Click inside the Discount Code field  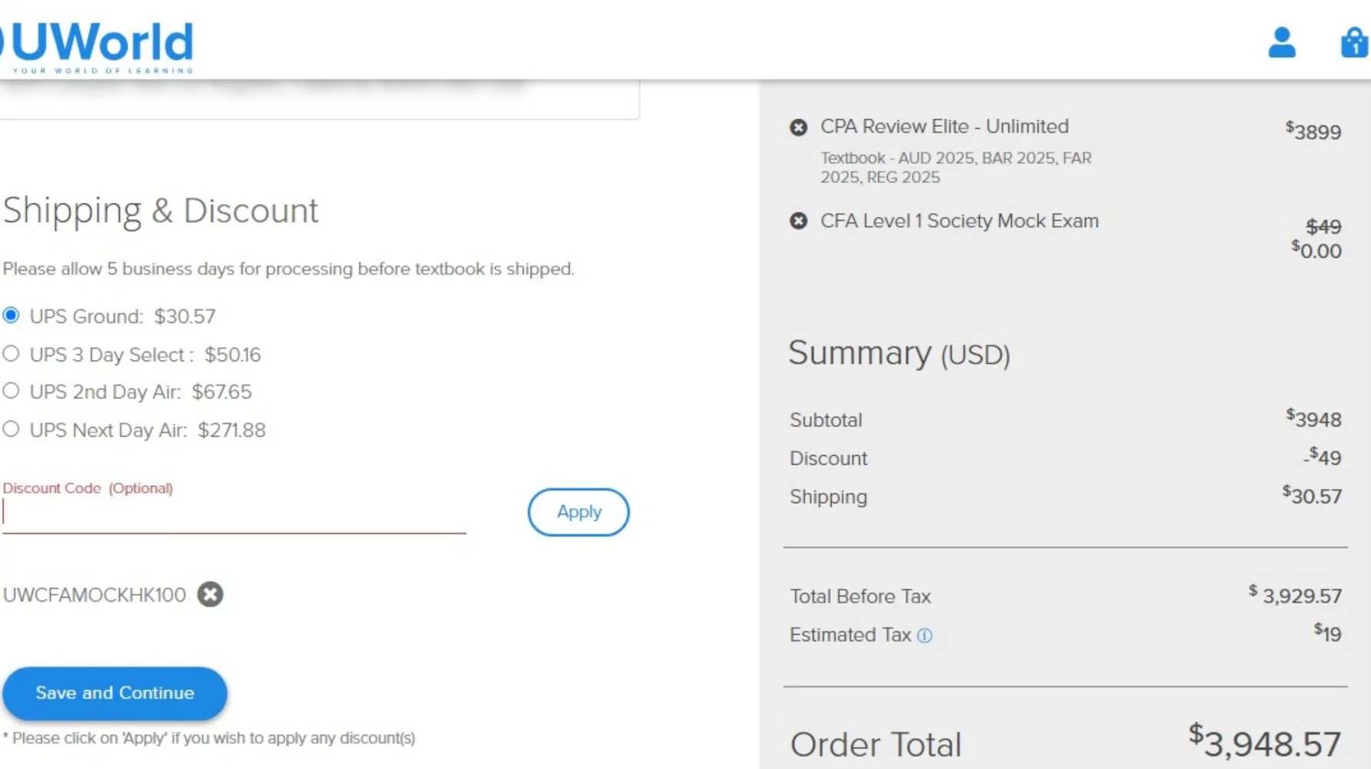pyautogui.click(x=231, y=511)
